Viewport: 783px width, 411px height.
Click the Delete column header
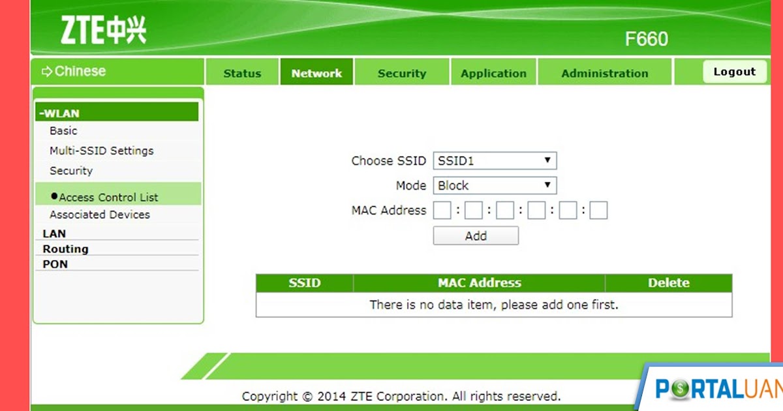pyautogui.click(x=669, y=283)
